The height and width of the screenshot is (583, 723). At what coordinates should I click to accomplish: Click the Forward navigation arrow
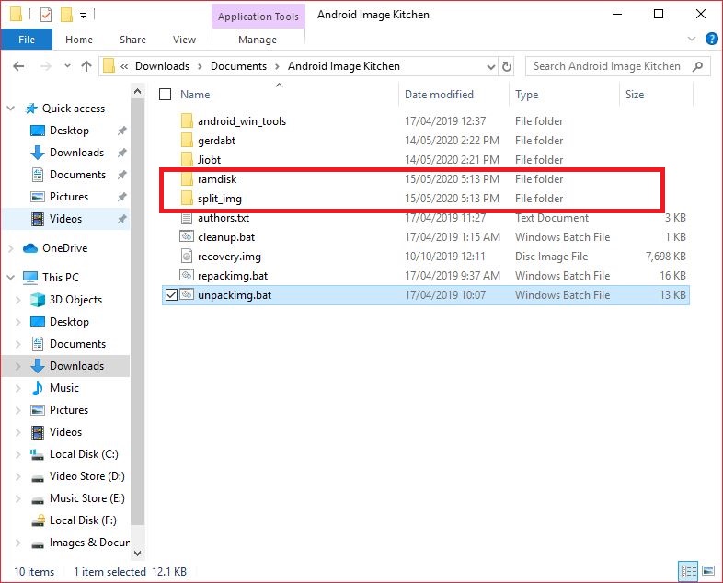point(46,66)
